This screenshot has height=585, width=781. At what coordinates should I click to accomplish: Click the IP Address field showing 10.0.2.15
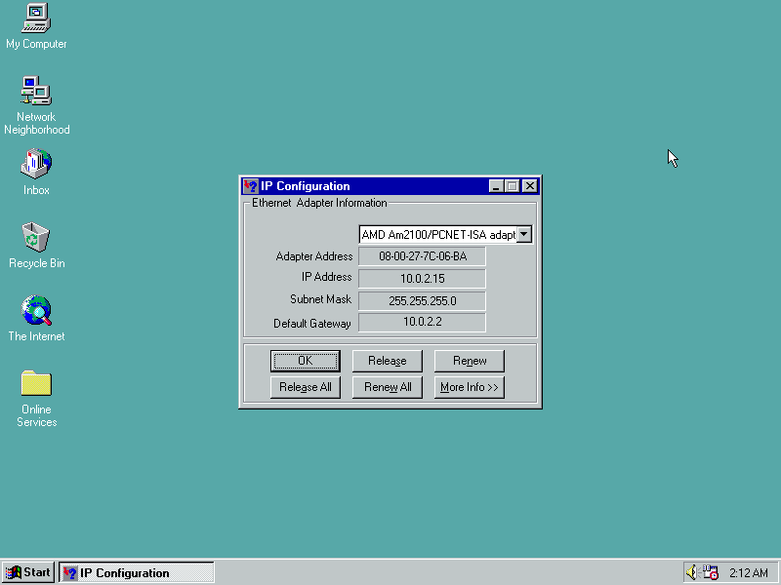(x=422, y=278)
